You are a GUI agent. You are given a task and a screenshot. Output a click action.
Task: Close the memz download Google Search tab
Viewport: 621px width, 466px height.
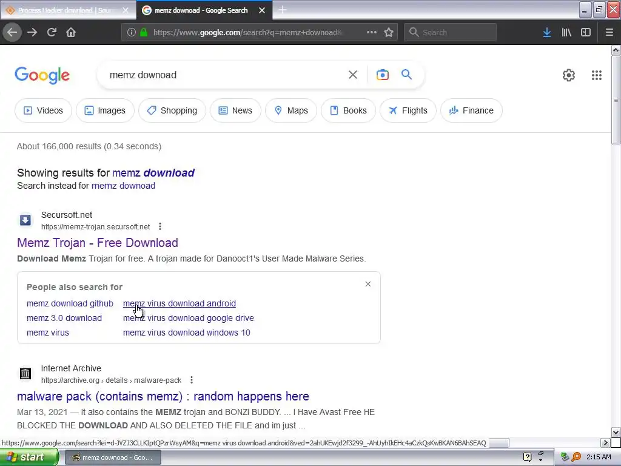click(x=262, y=10)
